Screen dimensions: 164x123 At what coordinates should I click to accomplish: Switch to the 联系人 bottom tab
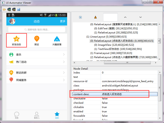37,115
